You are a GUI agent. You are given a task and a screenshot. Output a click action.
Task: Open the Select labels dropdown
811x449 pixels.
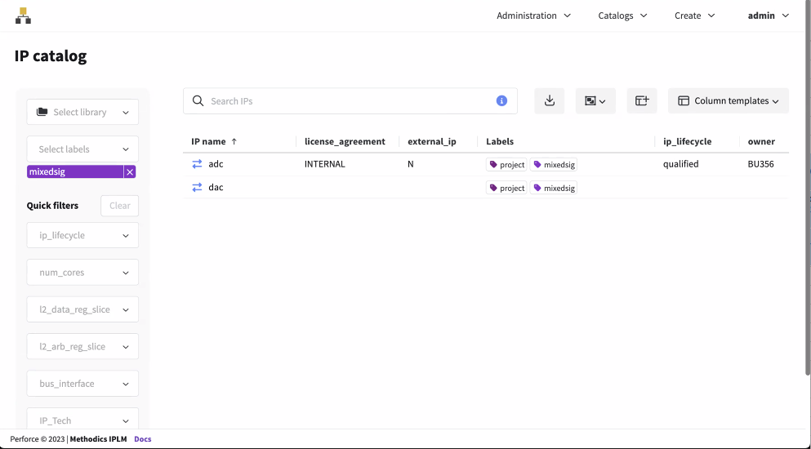(x=82, y=149)
